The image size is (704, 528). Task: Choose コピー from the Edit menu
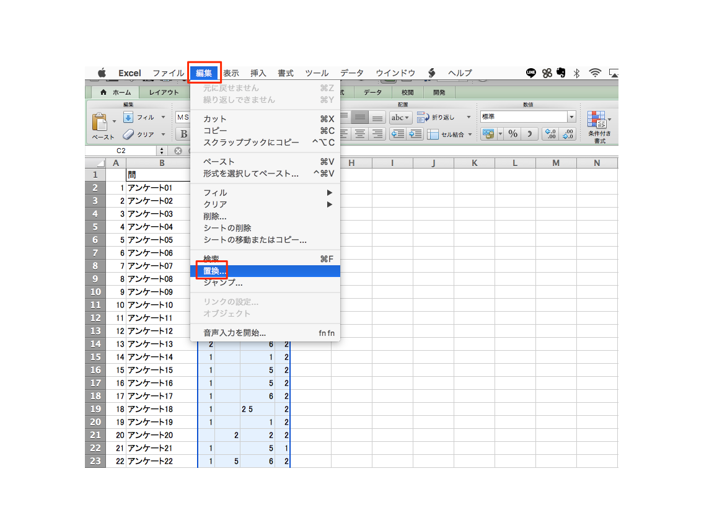[265, 131]
